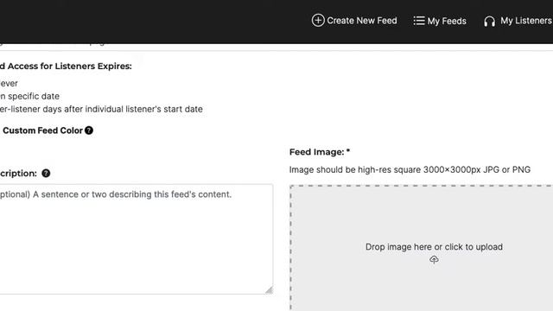Viewport: 553px width, 311px height.
Task: Click the cloud upload icon
Action: coord(434,260)
